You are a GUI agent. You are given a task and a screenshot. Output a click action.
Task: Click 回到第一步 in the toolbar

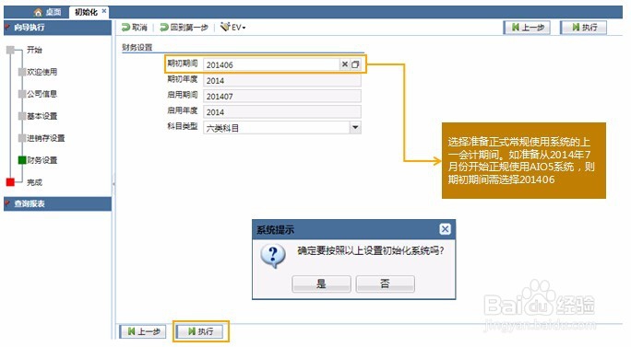(184, 28)
